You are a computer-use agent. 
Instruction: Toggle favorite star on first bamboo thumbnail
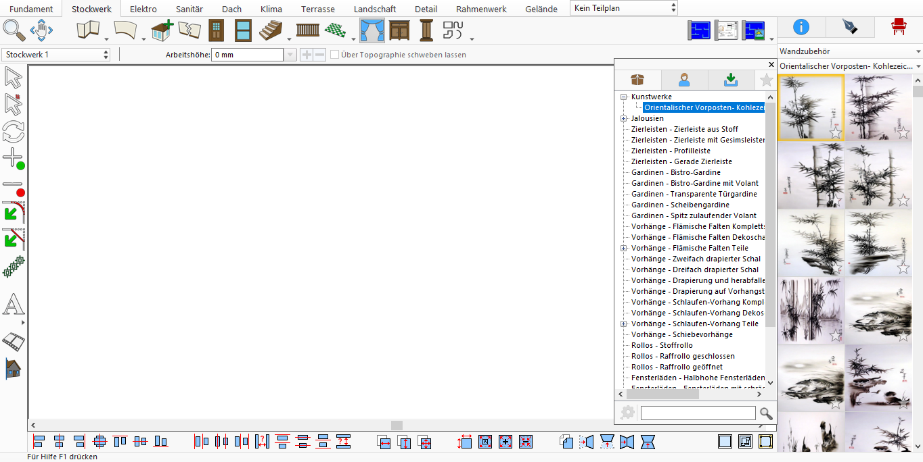(836, 133)
